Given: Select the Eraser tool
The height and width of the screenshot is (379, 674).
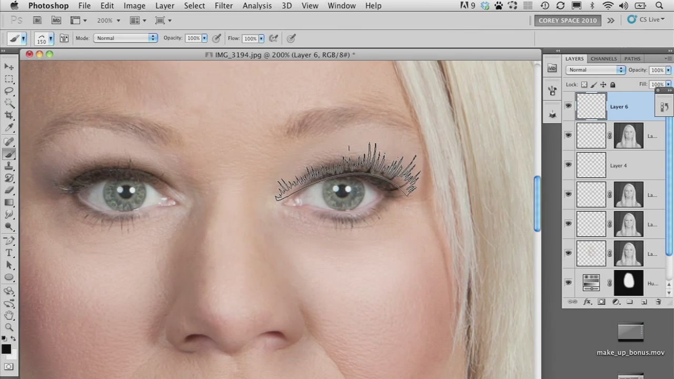Looking at the screenshot, I should pos(9,190).
